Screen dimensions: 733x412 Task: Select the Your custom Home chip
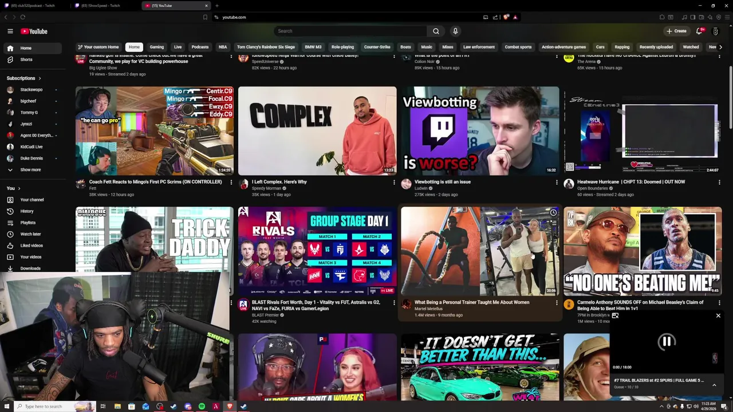coord(98,47)
